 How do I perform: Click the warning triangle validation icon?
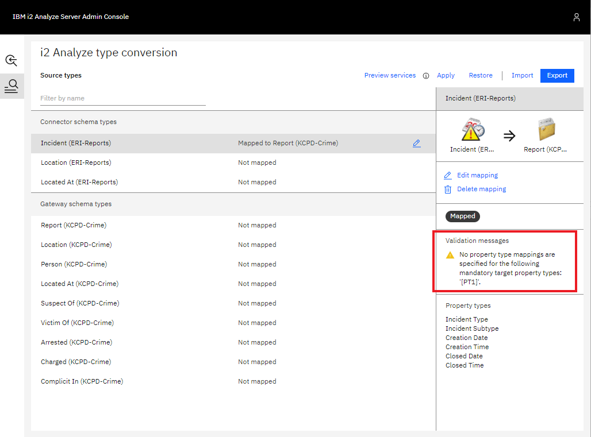450,255
